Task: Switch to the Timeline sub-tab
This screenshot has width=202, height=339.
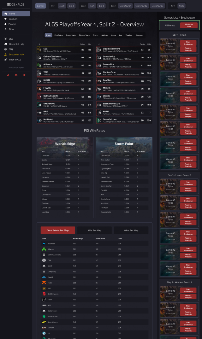Action: click(x=129, y=35)
